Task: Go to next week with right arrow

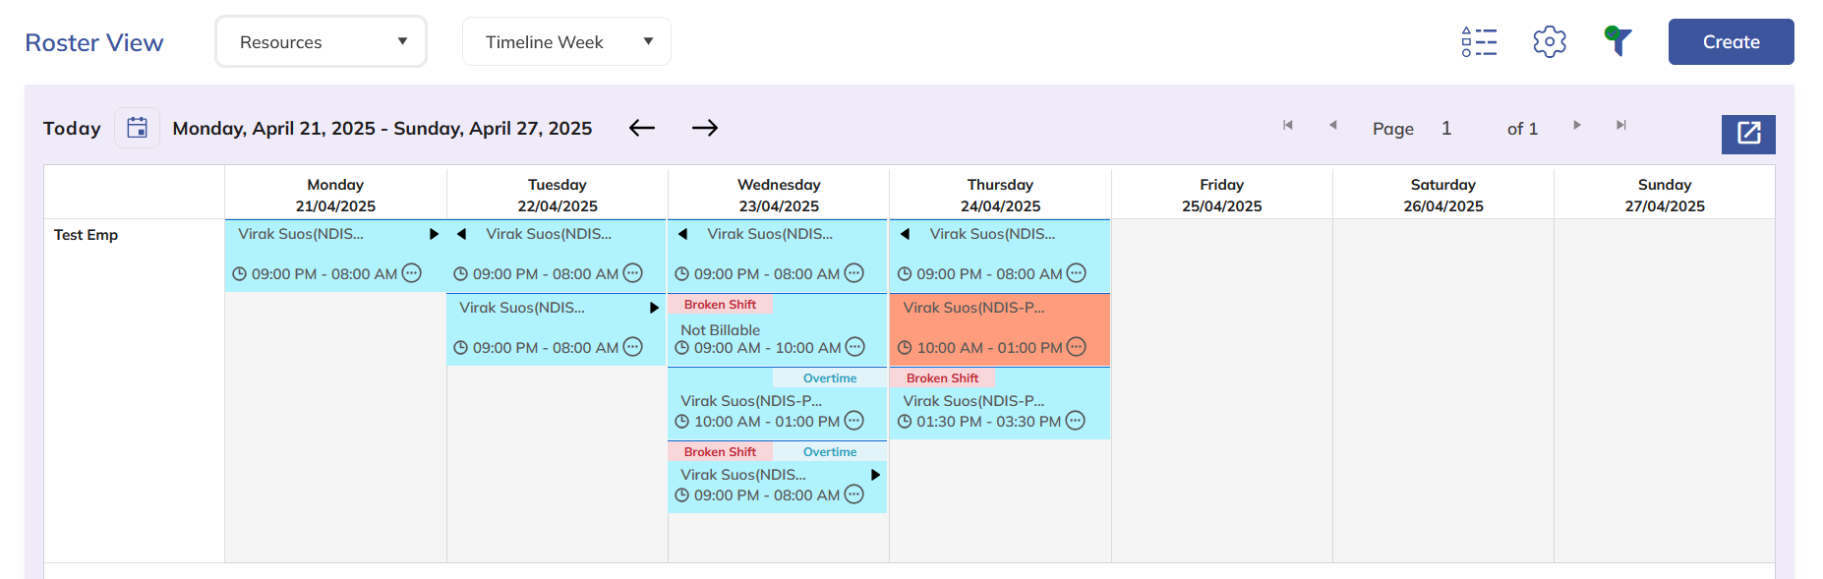Action: [705, 128]
